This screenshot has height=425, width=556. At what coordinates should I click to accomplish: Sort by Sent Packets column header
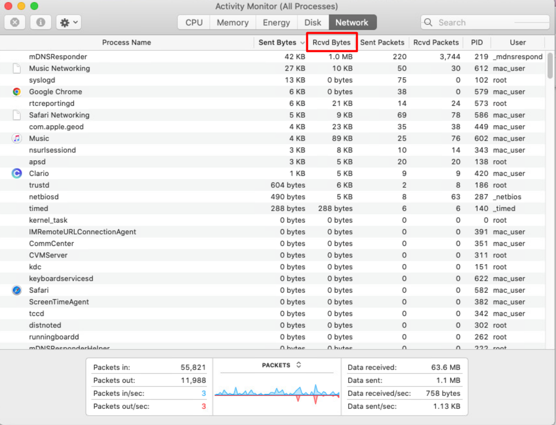point(382,43)
